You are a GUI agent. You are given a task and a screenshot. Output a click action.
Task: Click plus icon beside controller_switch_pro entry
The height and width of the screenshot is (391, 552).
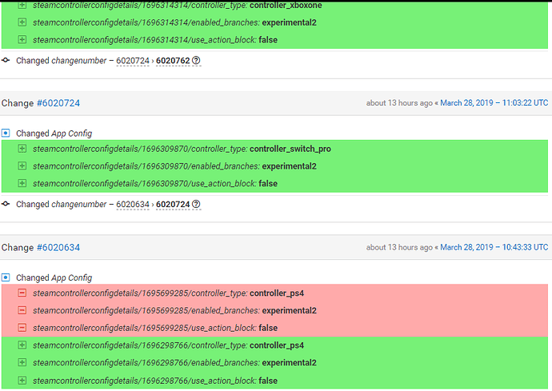coord(22,149)
